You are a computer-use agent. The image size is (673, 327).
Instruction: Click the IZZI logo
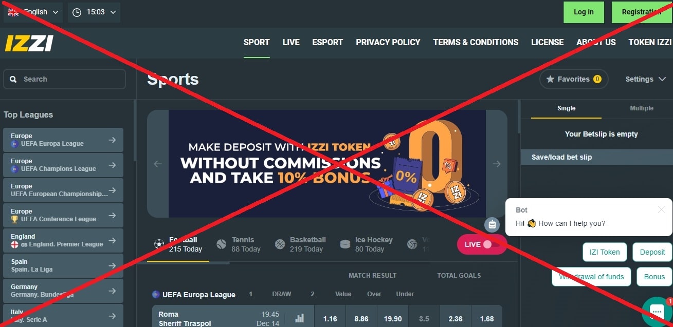[29, 43]
